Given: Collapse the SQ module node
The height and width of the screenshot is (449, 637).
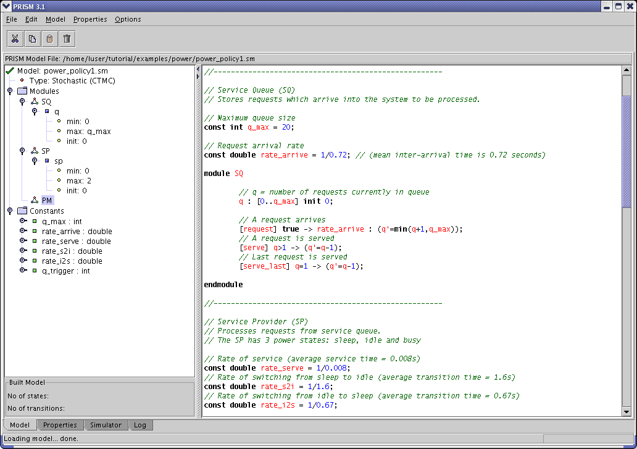Looking at the screenshot, I should coord(22,101).
